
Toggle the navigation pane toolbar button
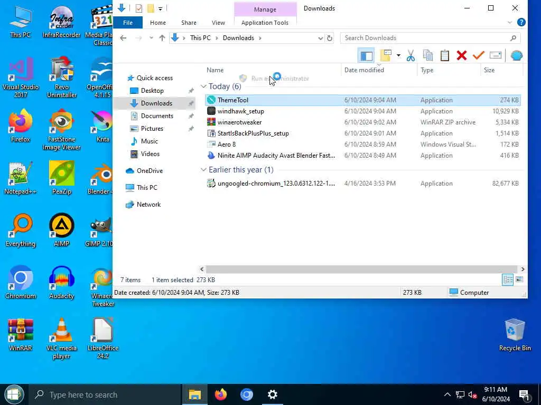click(367, 55)
